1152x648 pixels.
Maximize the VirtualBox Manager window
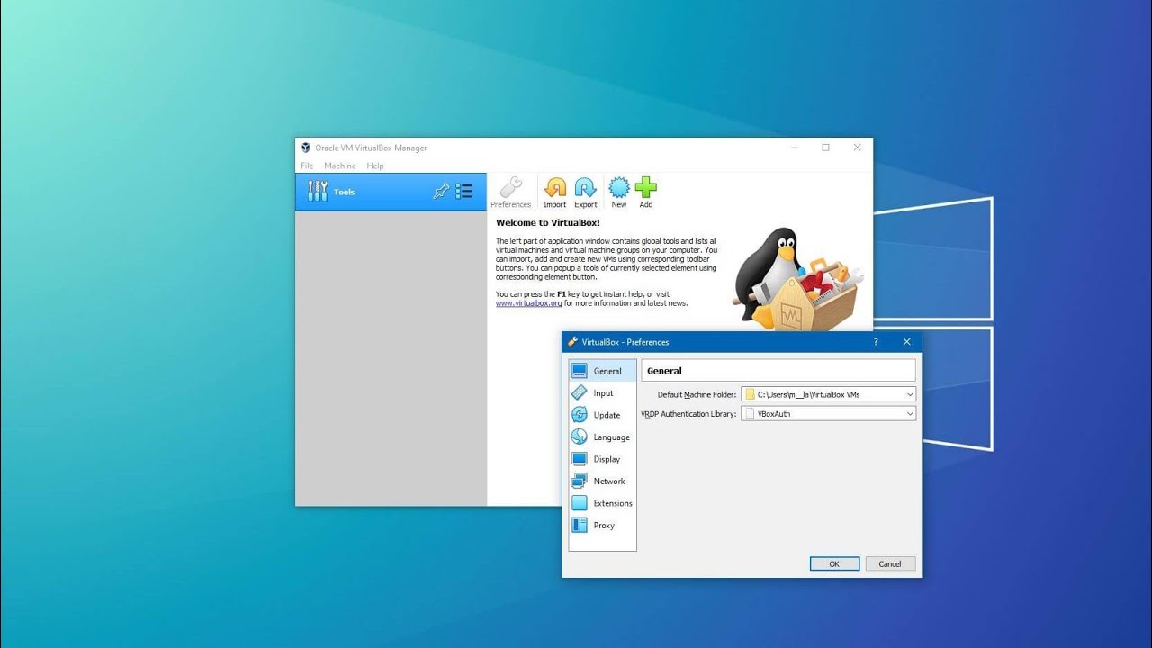[x=825, y=148]
